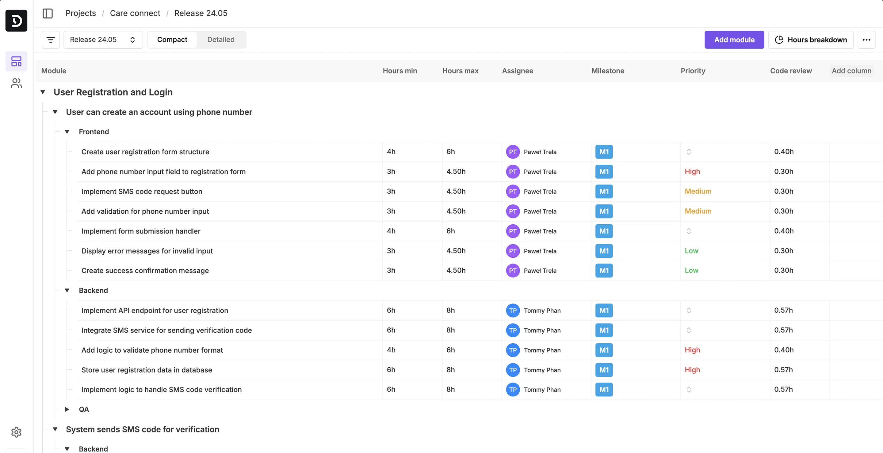
Task: Click the Code review column header
Action: [x=791, y=71]
